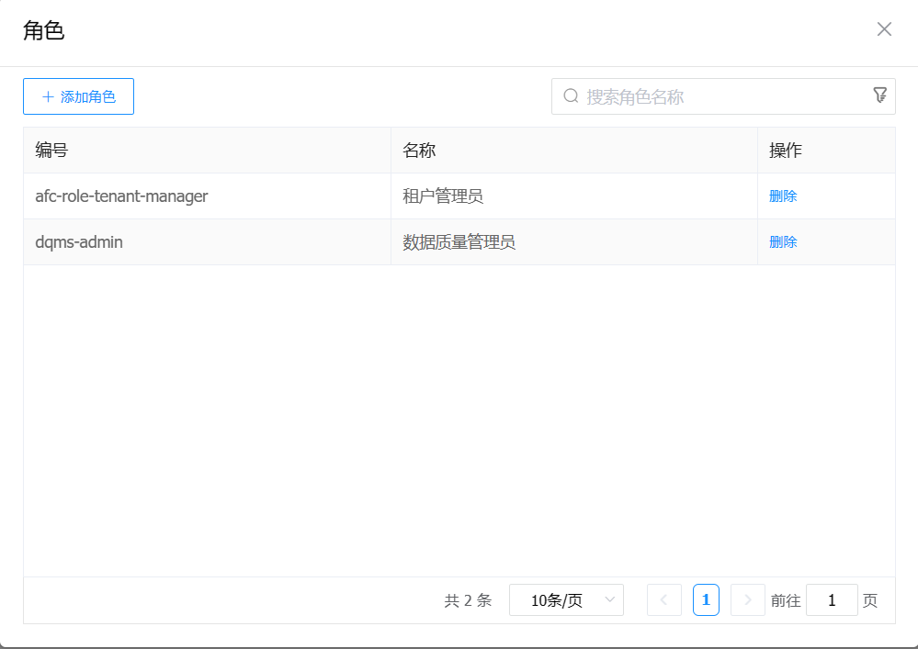Screen dimensions: 918x649
Task: Select the afc-role-tenant-manager row code
Action: tap(121, 196)
